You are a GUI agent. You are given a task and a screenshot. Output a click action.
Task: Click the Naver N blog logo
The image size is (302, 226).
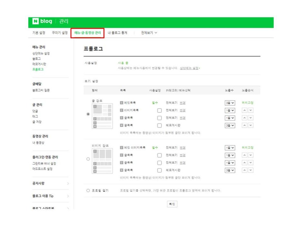42,21
